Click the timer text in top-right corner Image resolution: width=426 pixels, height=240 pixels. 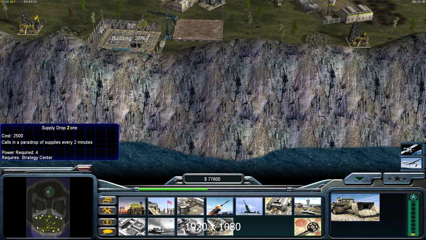418,2
